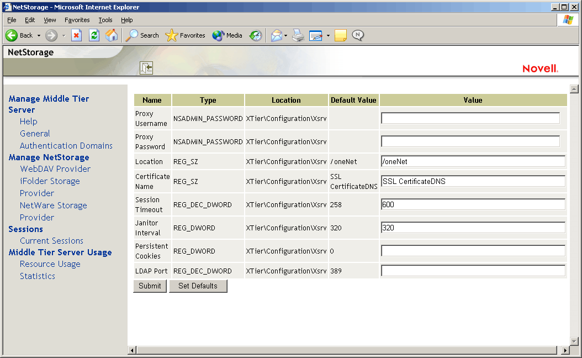Click the Discuss balloon icon
This screenshot has height=358, width=582.
click(358, 35)
